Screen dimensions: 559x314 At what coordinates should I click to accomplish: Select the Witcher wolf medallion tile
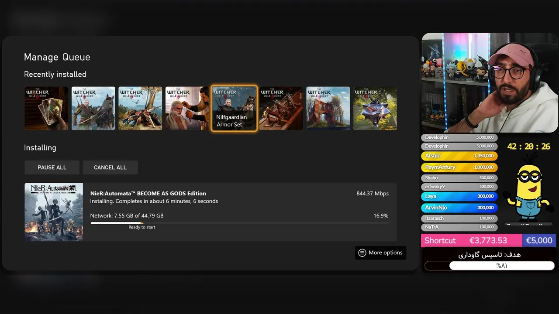375,108
